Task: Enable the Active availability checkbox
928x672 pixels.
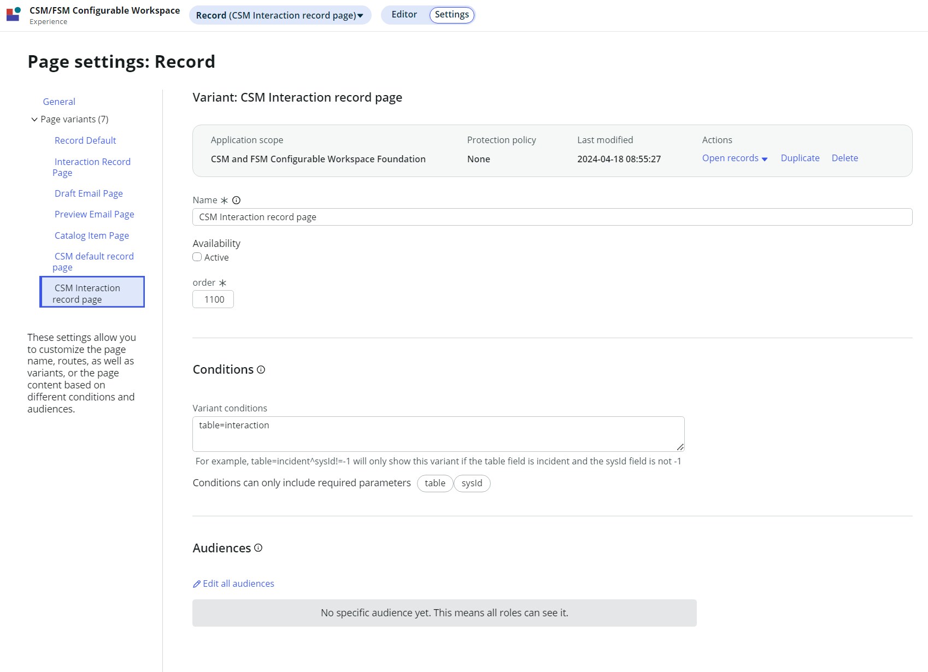Action: click(197, 257)
